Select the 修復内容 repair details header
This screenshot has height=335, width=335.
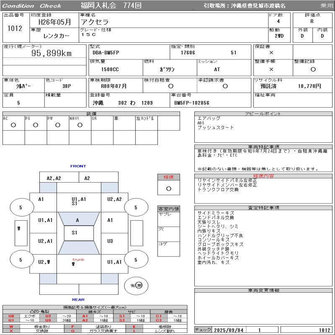tap(263, 176)
